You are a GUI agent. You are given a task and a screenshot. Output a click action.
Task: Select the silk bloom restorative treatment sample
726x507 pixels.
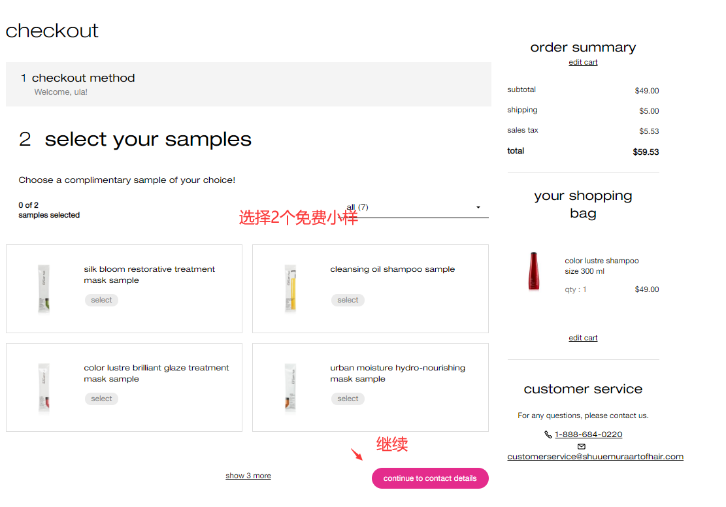click(x=101, y=301)
